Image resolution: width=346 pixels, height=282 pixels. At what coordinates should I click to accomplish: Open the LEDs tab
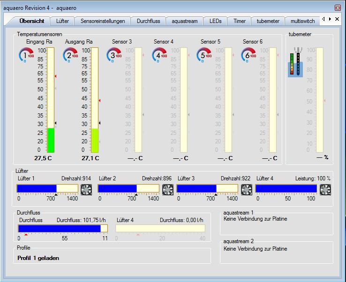(215, 21)
